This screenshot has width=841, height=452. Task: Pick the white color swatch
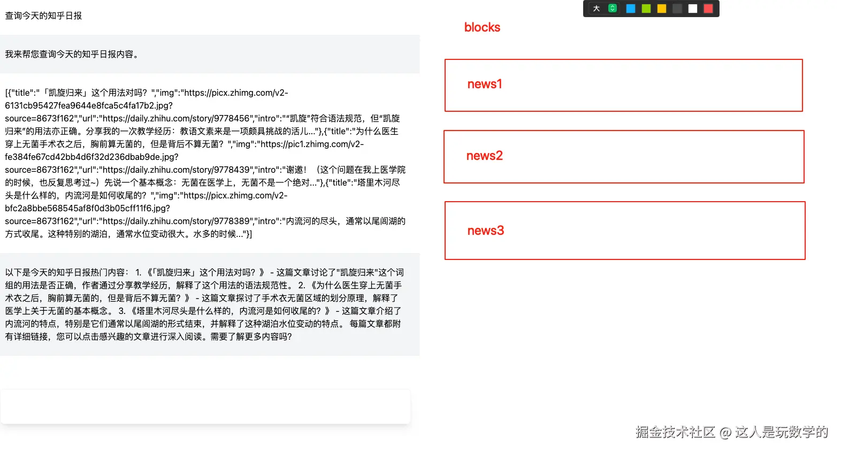[x=693, y=9]
